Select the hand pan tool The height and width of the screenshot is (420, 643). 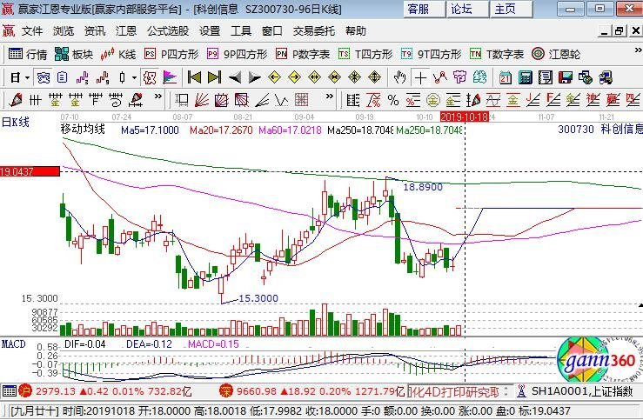click(x=399, y=77)
